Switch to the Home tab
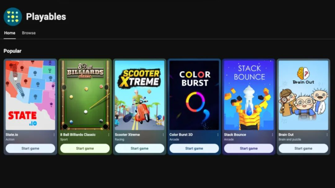This screenshot has height=188, width=335. click(10, 33)
